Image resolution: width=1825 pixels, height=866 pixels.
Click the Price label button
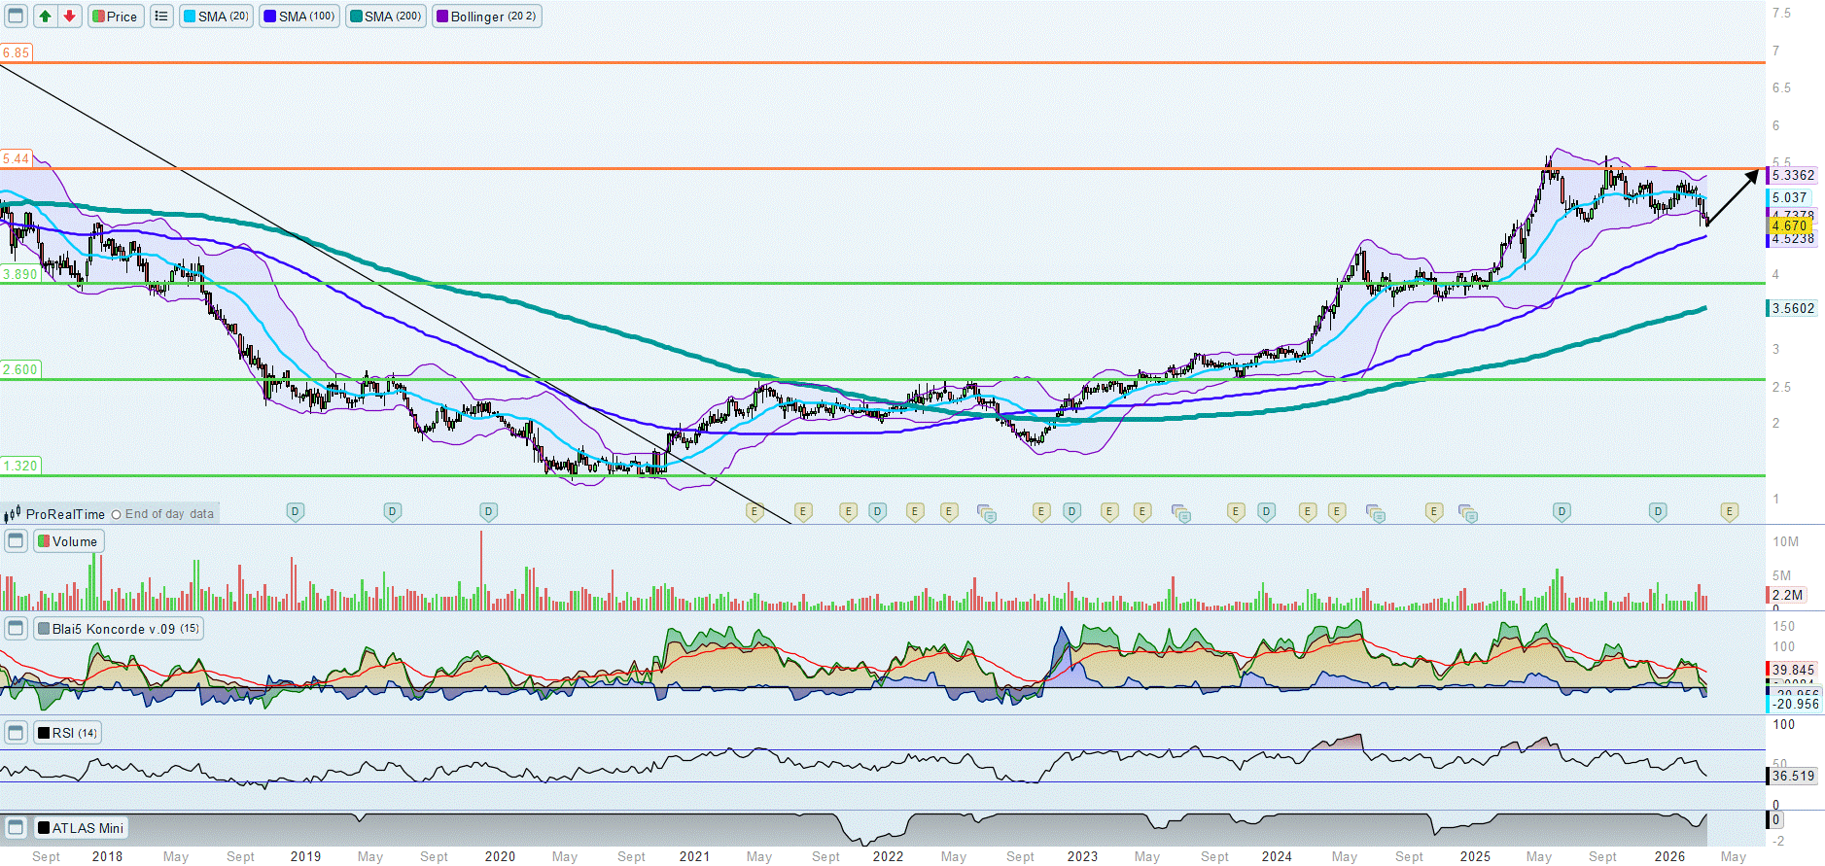[116, 17]
